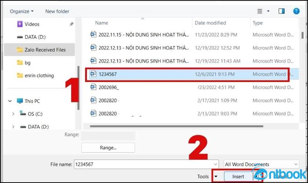This screenshot has width=308, height=183.
Task: Open the File name history dropdown arrow
Action: point(216,164)
